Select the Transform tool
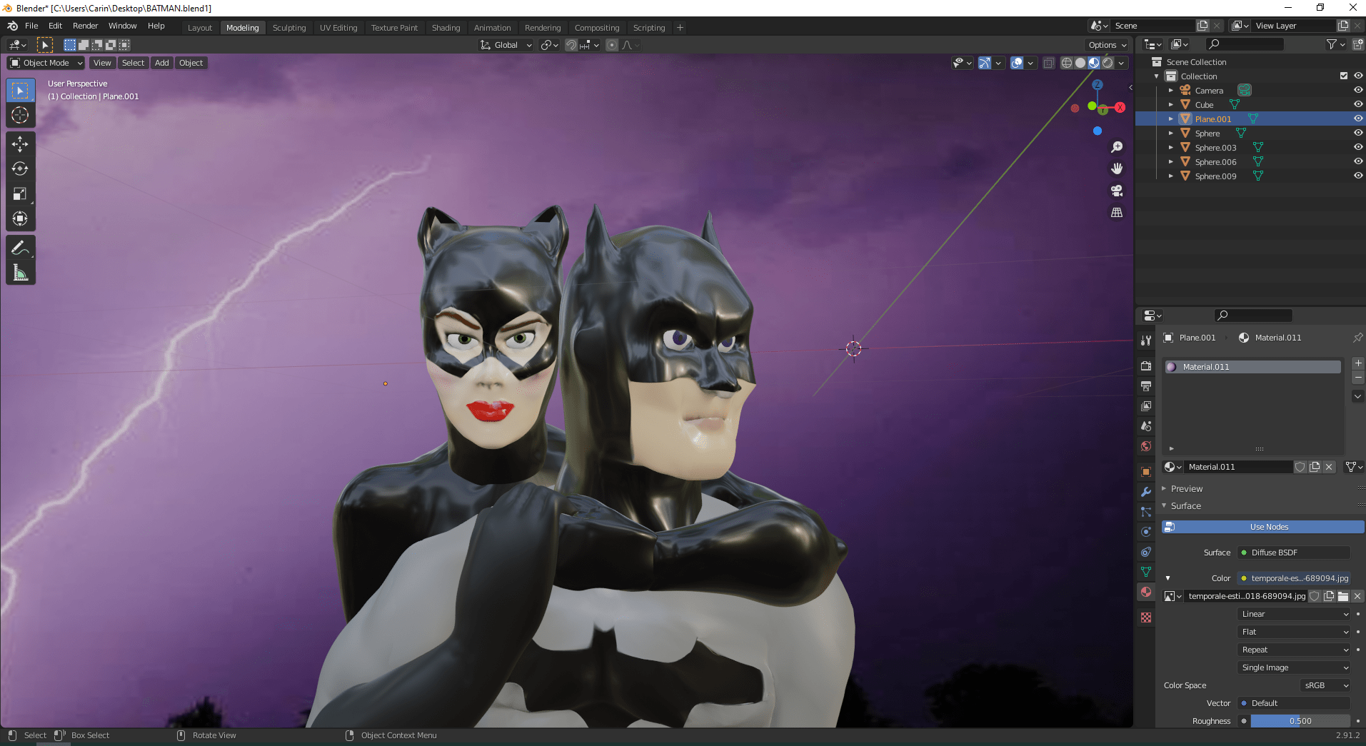1366x746 pixels. (20, 218)
